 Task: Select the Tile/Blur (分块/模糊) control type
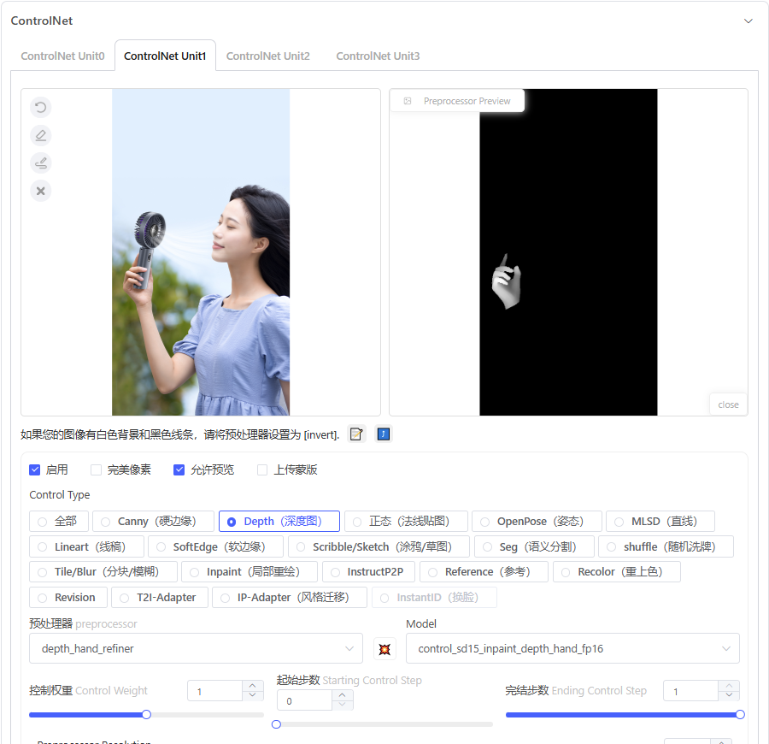103,572
